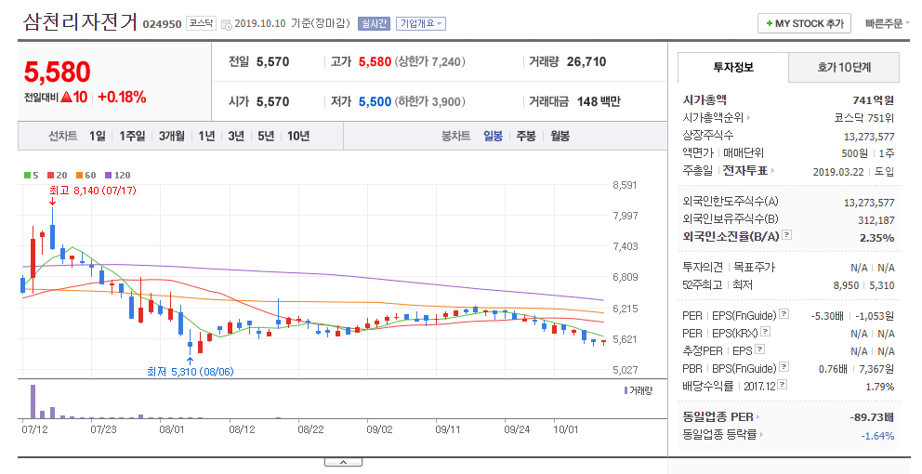Click the 실시간 button
This screenshot has height=474, width=922.
point(374,23)
